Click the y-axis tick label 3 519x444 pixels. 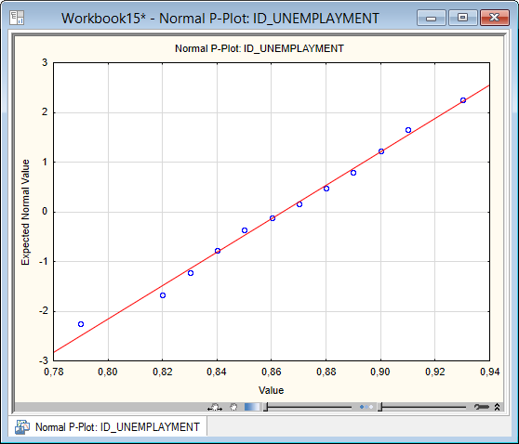[x=45, y=62]
